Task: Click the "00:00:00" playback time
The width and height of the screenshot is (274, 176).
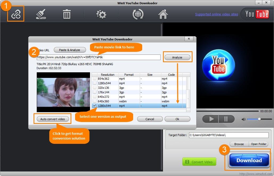Action: click(x=266, y=111)
